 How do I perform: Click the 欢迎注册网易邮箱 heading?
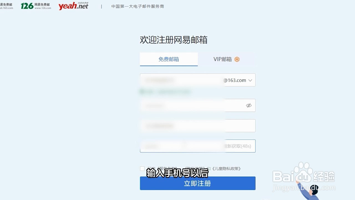tap(174, 40)
